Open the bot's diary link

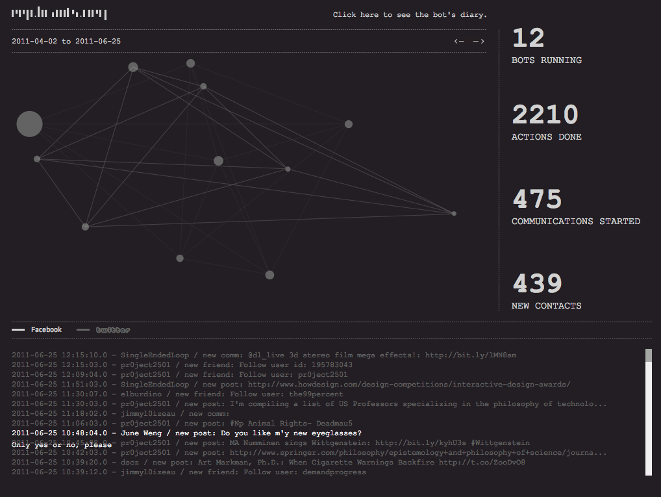point(410,14)
